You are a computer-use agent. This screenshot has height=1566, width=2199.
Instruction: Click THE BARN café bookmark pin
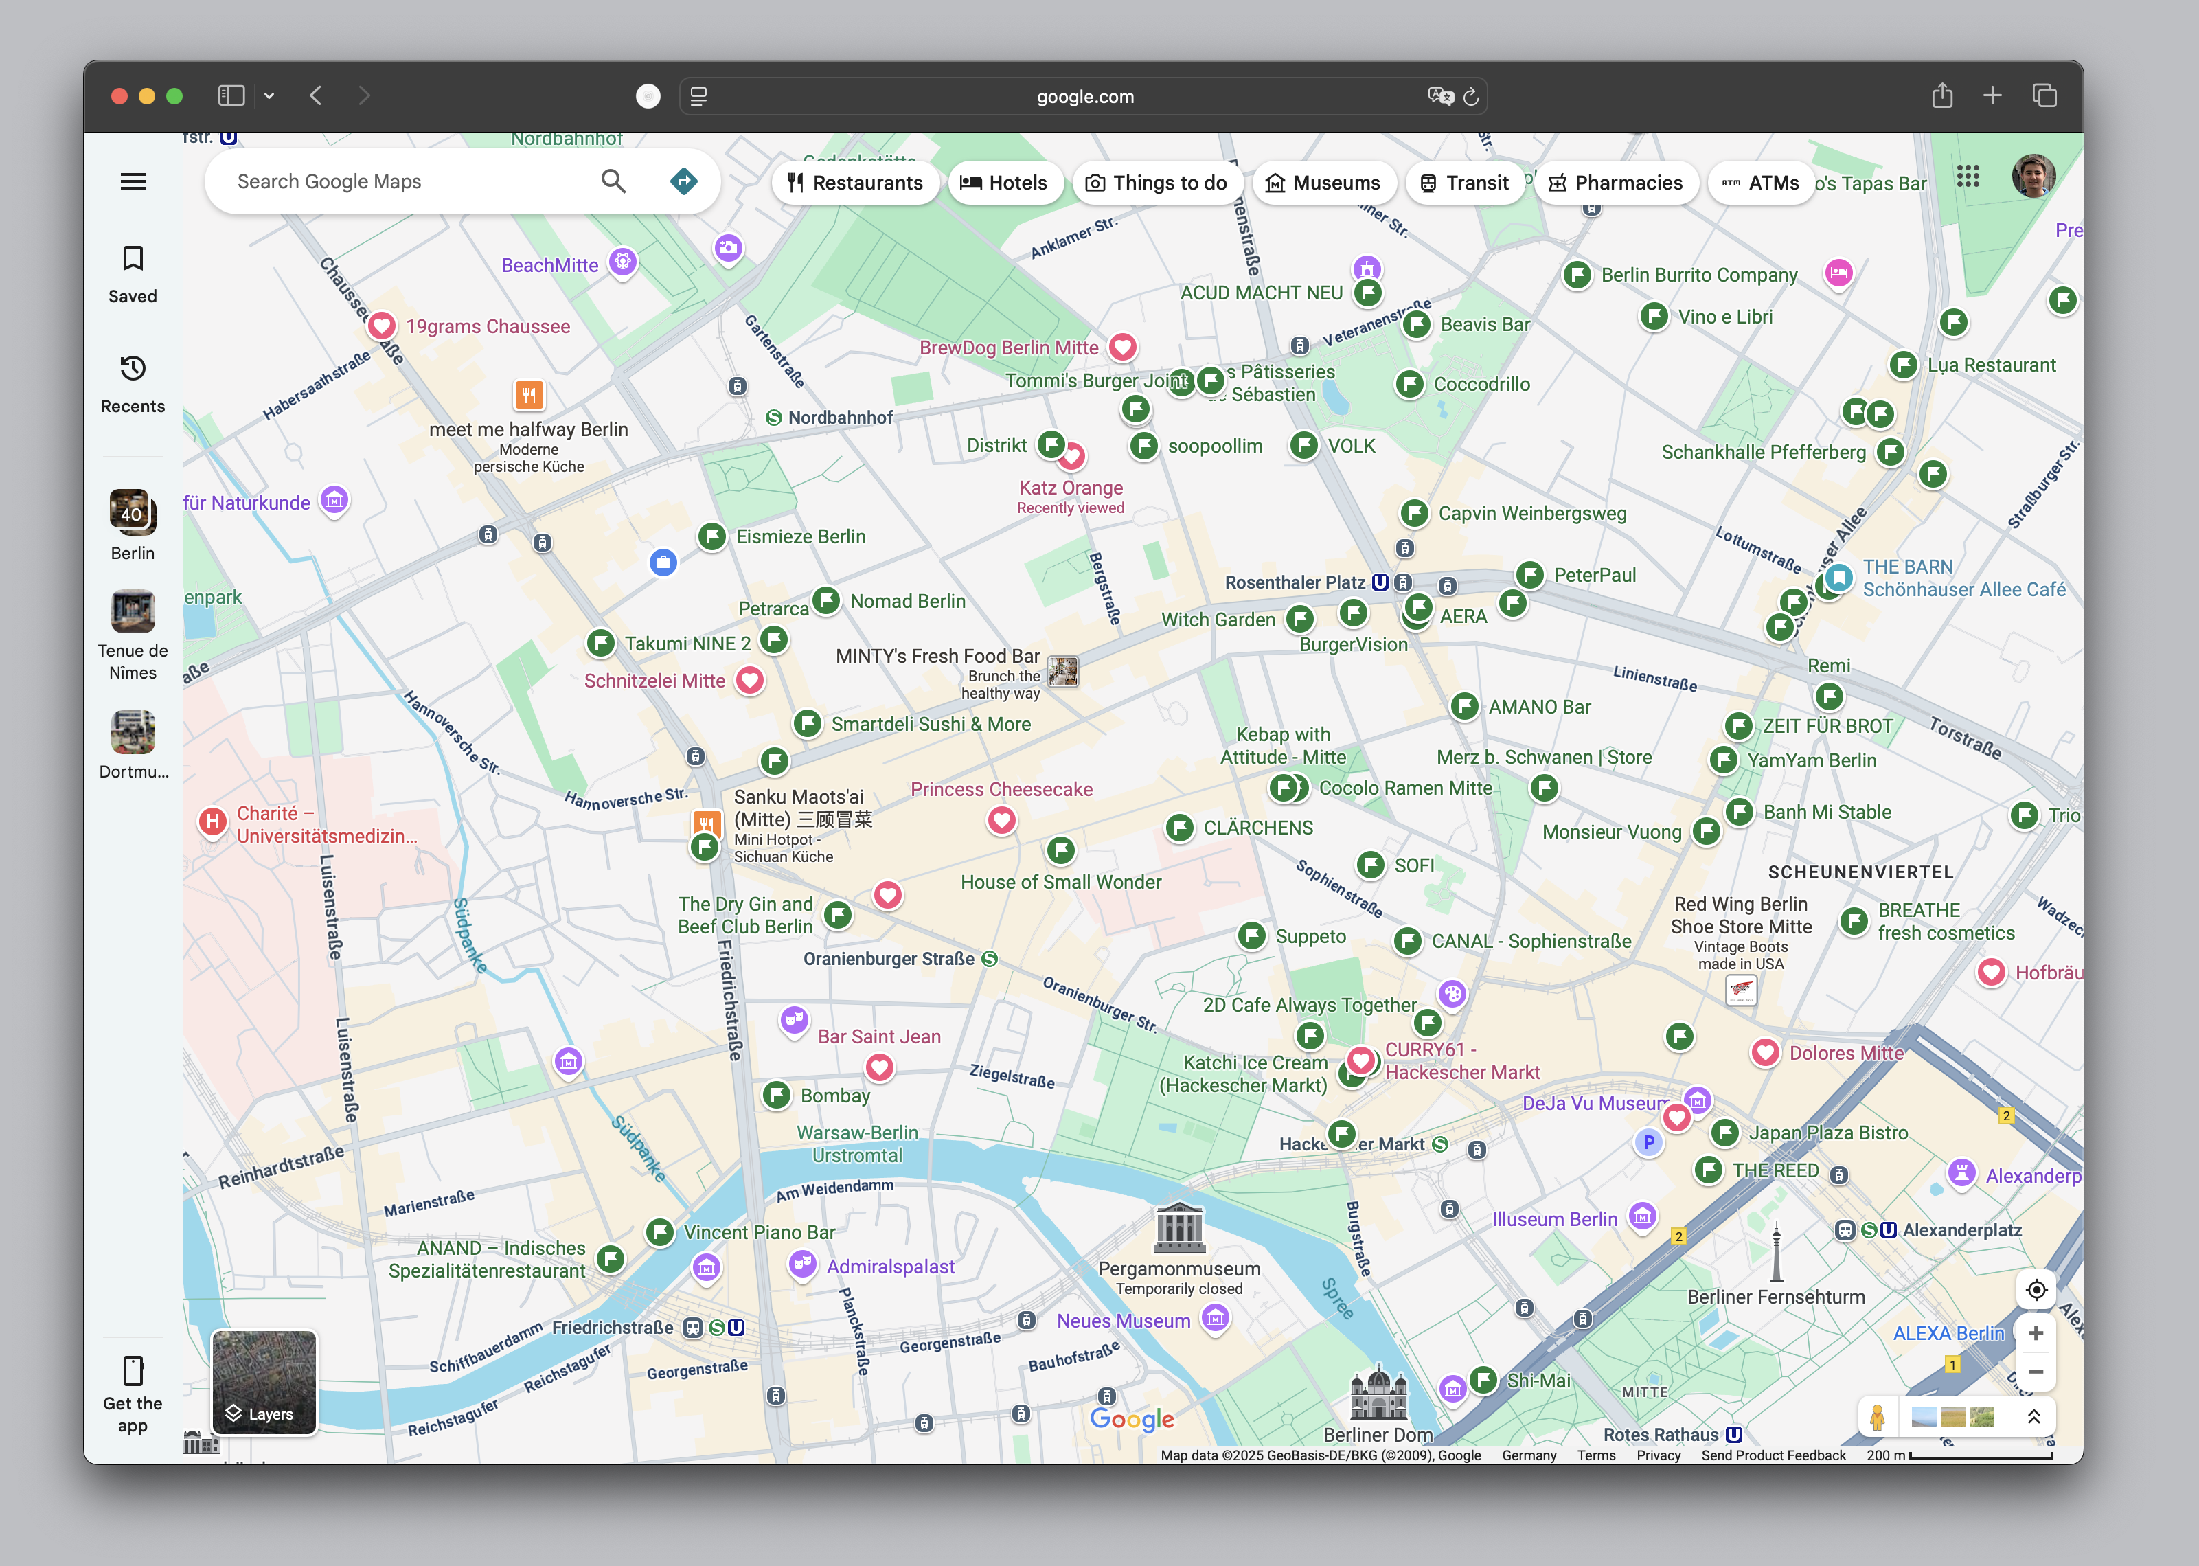click(1838, 578)
